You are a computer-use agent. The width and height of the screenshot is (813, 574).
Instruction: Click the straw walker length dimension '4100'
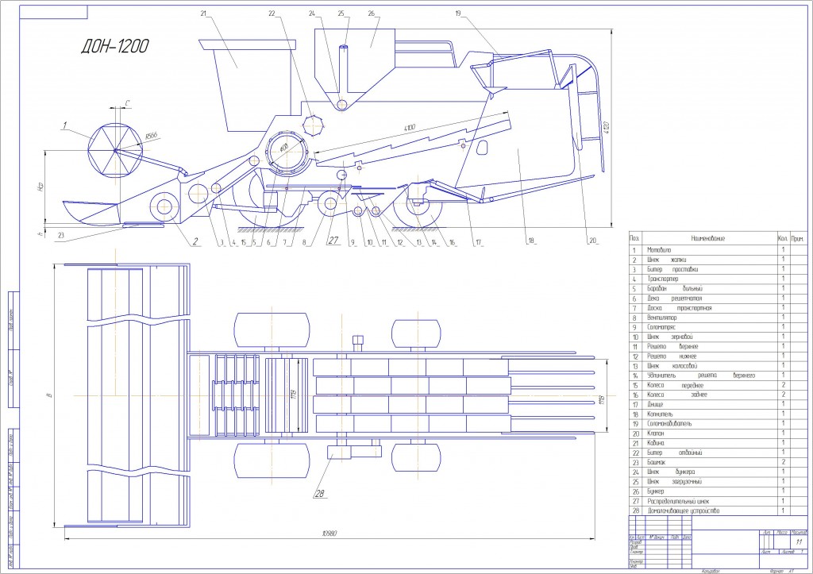[409, 128]
